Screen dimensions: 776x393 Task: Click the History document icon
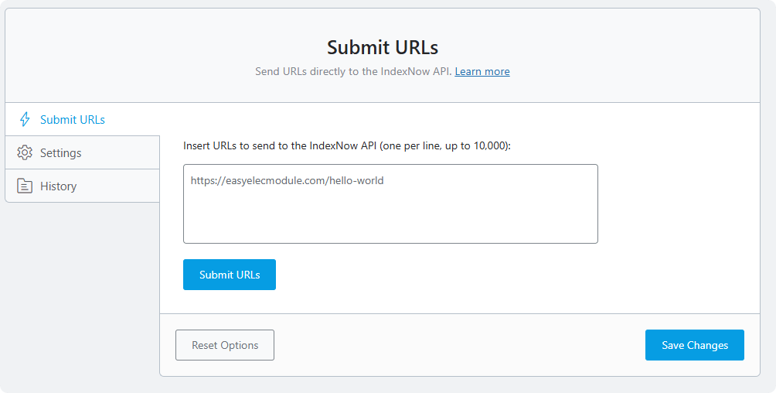coord(25,186)
